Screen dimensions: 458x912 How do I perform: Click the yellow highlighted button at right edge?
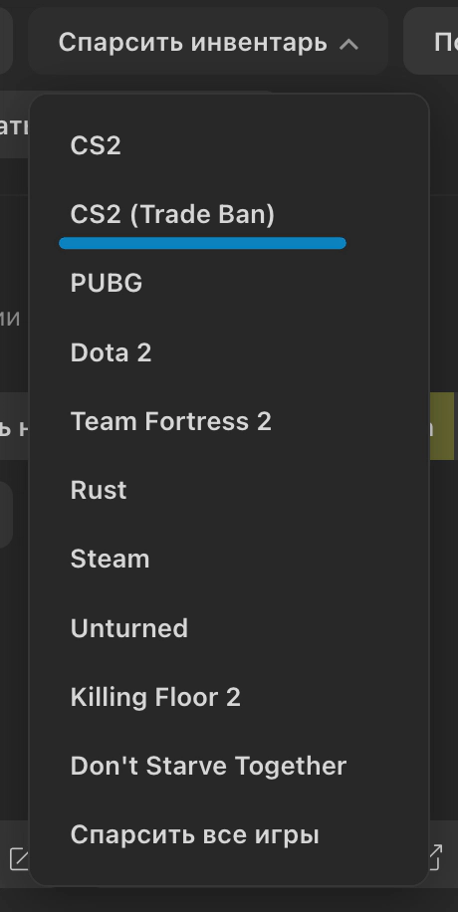[x=442, y=426]
